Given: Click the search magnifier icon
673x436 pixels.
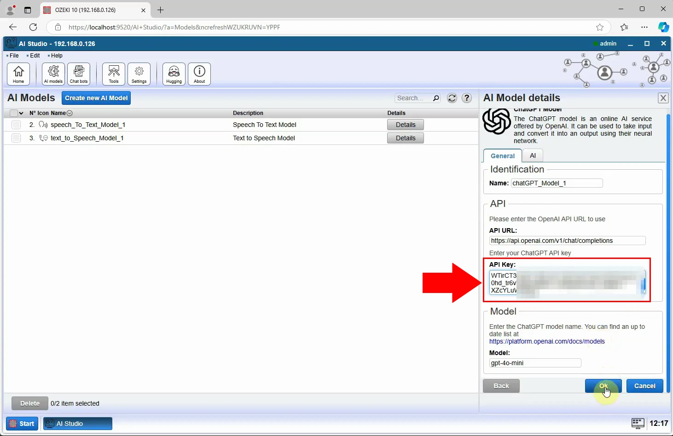Looking at the screenshot, I should coord(436,98).
